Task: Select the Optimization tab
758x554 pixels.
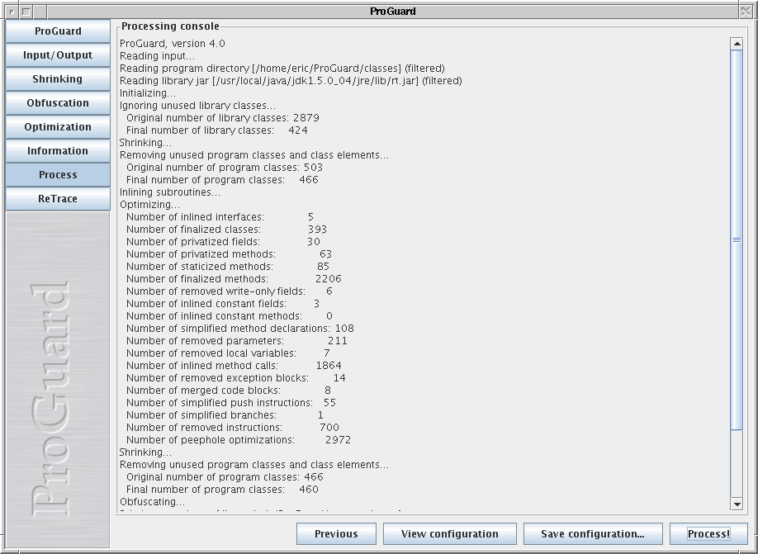Action: tap(58, 127)
